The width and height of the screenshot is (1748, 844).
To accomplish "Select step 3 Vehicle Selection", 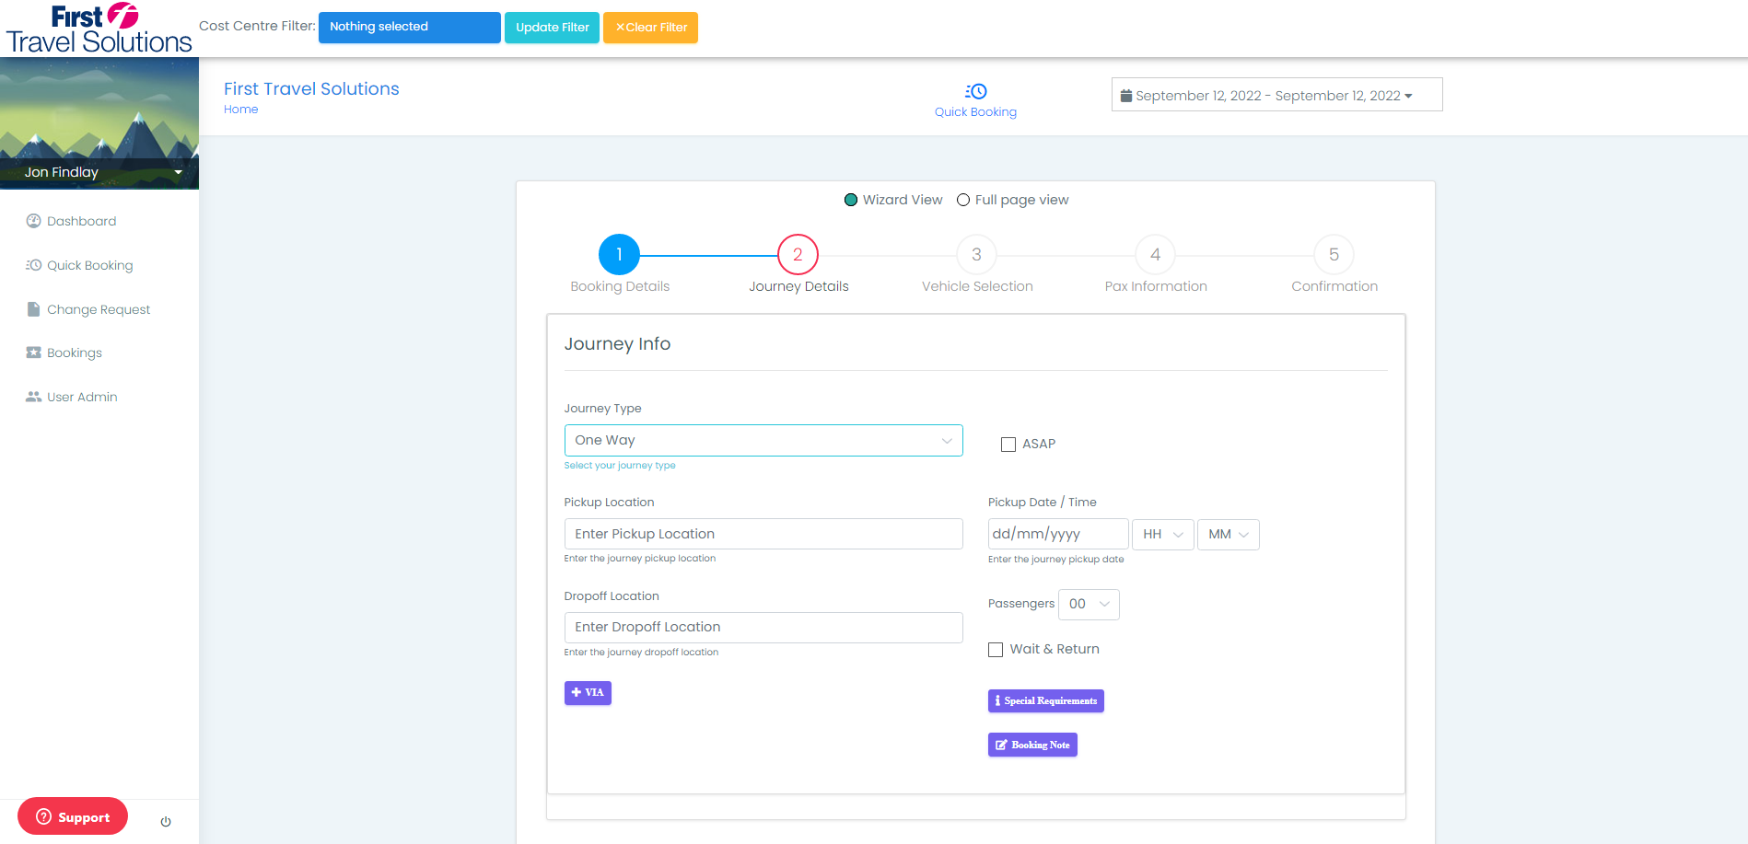I will [x=976, y=255].
